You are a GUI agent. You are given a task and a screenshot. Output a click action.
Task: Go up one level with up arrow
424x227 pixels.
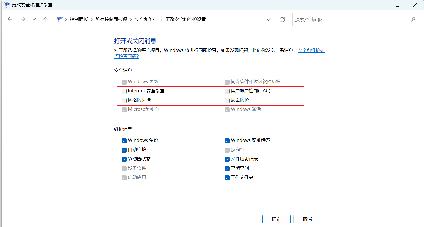coord(46,19)
